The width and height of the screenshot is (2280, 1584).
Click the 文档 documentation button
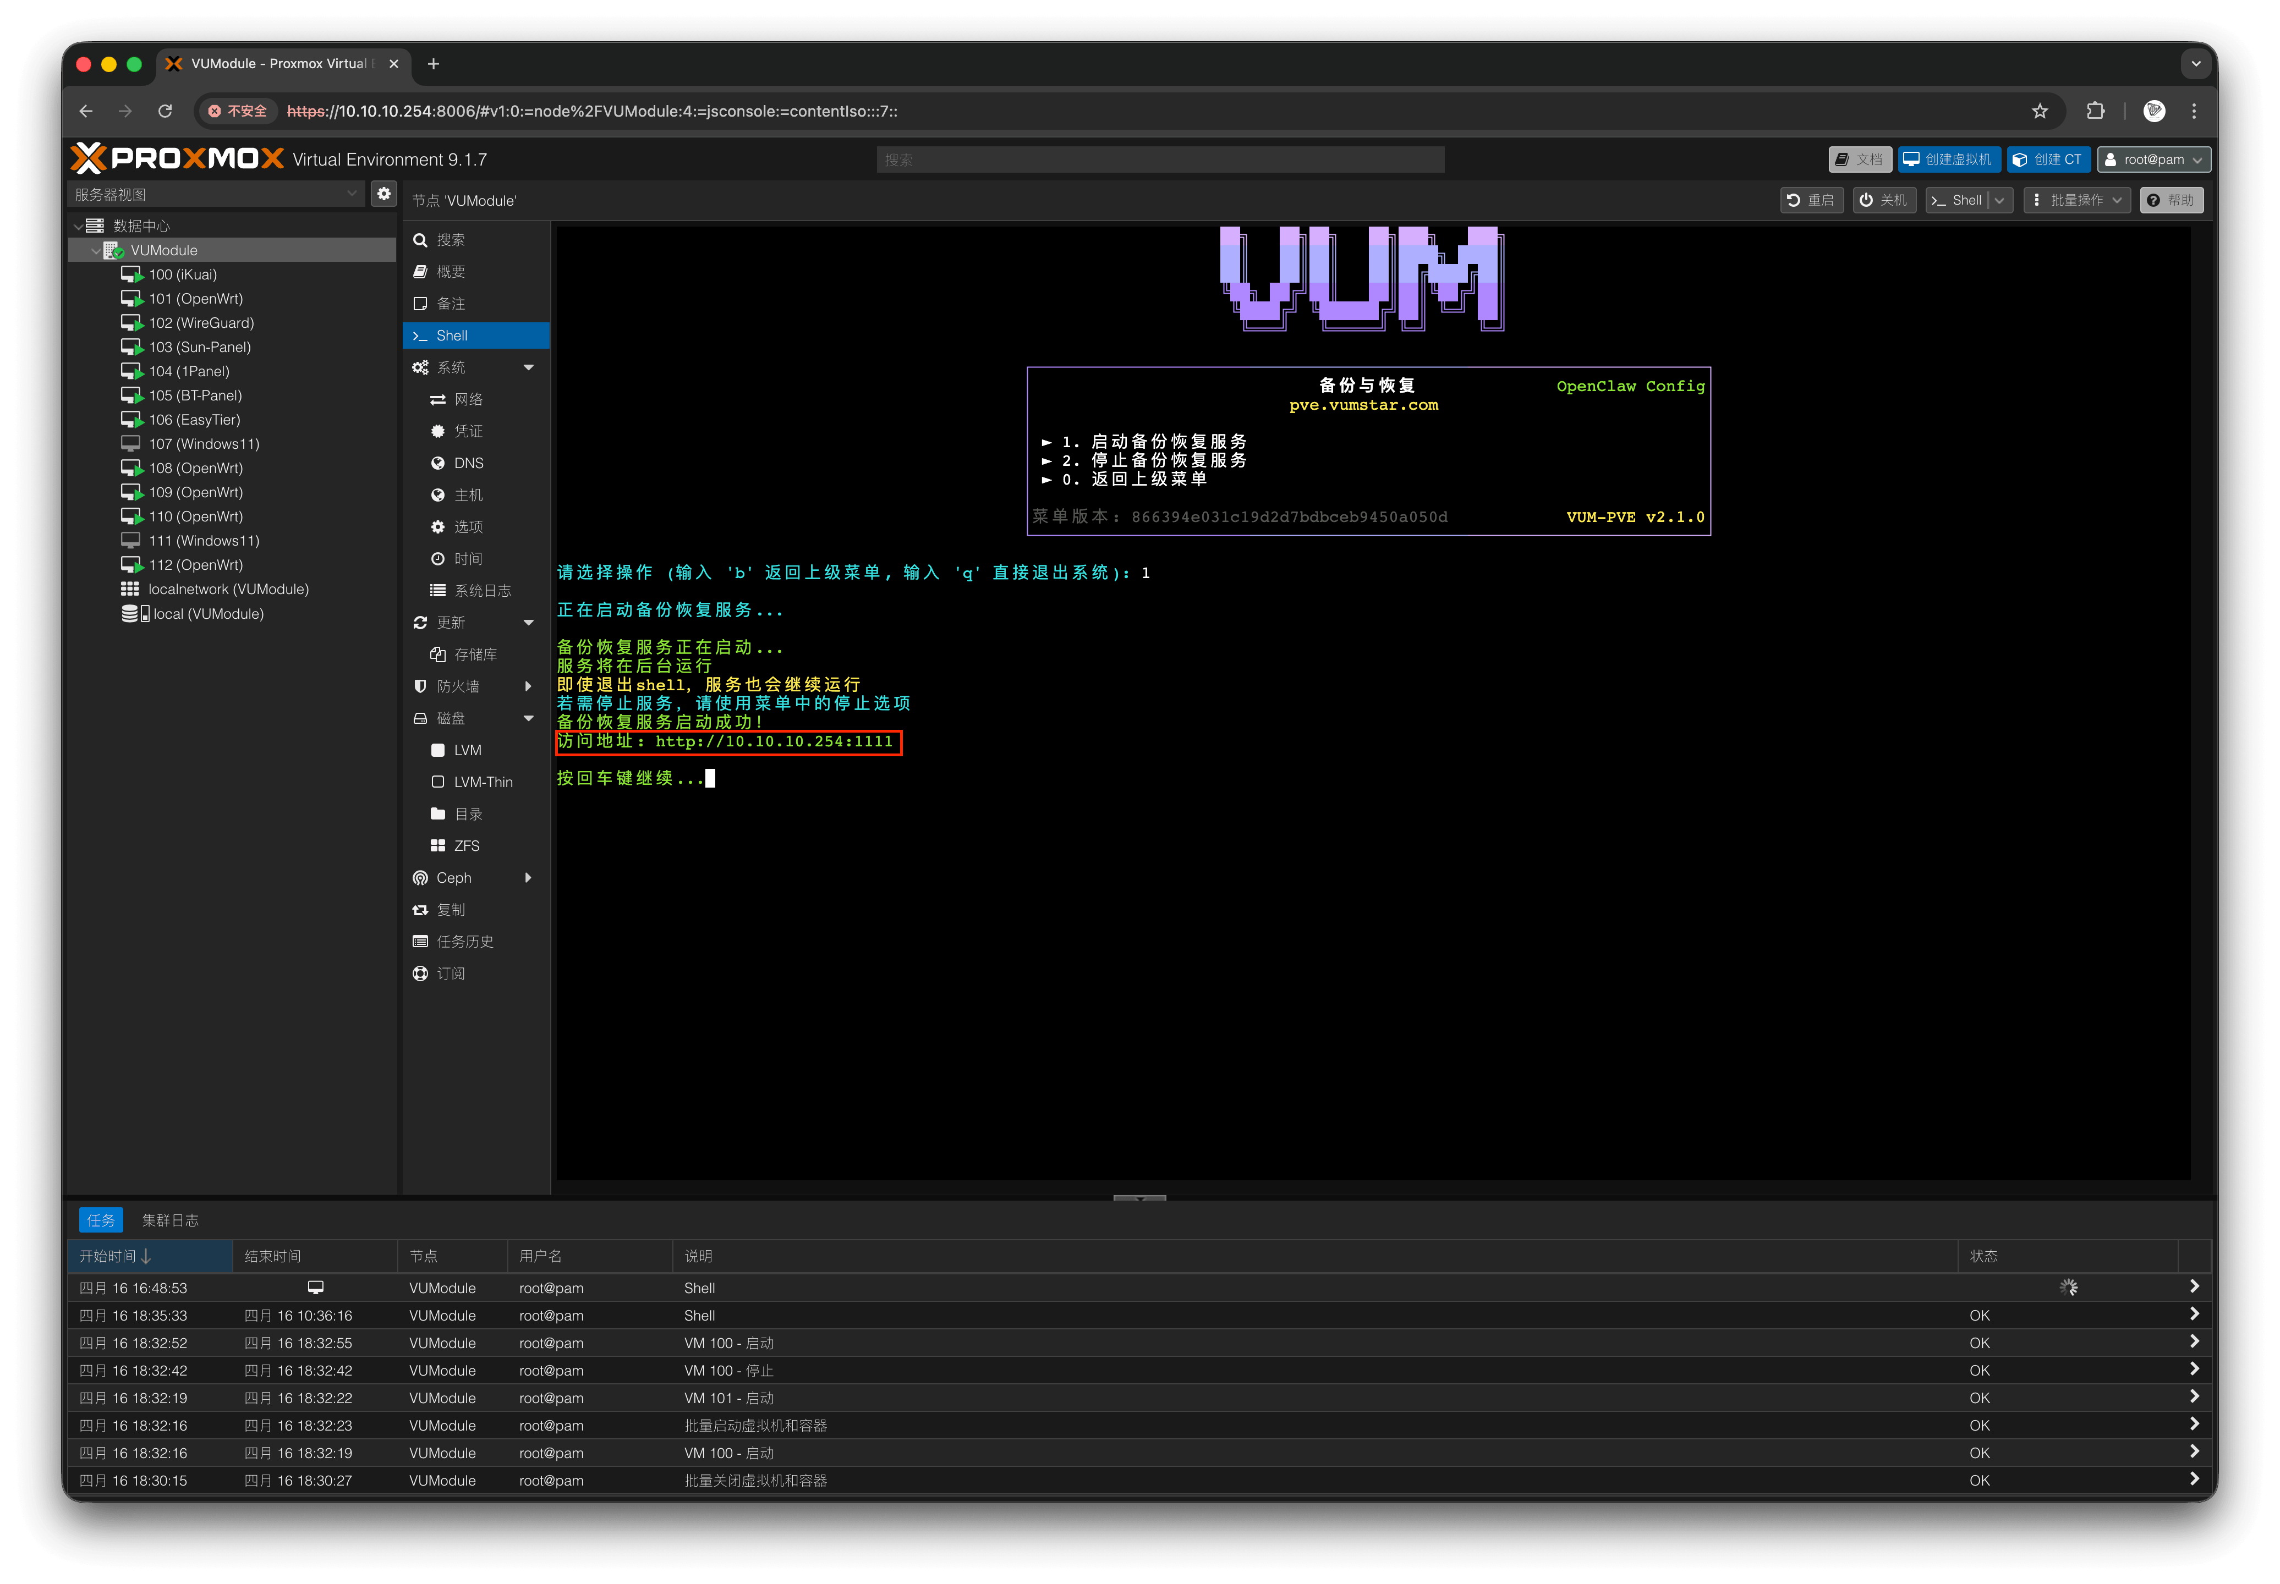click(x=1859, y=160)
